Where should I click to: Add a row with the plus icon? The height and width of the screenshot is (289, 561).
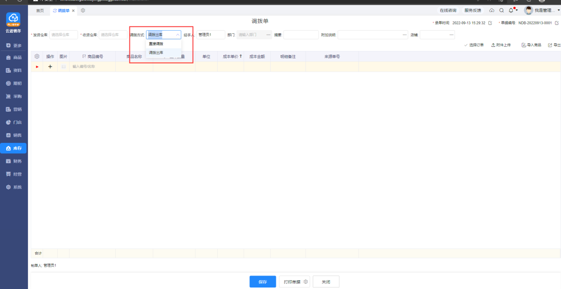point(50,67)
